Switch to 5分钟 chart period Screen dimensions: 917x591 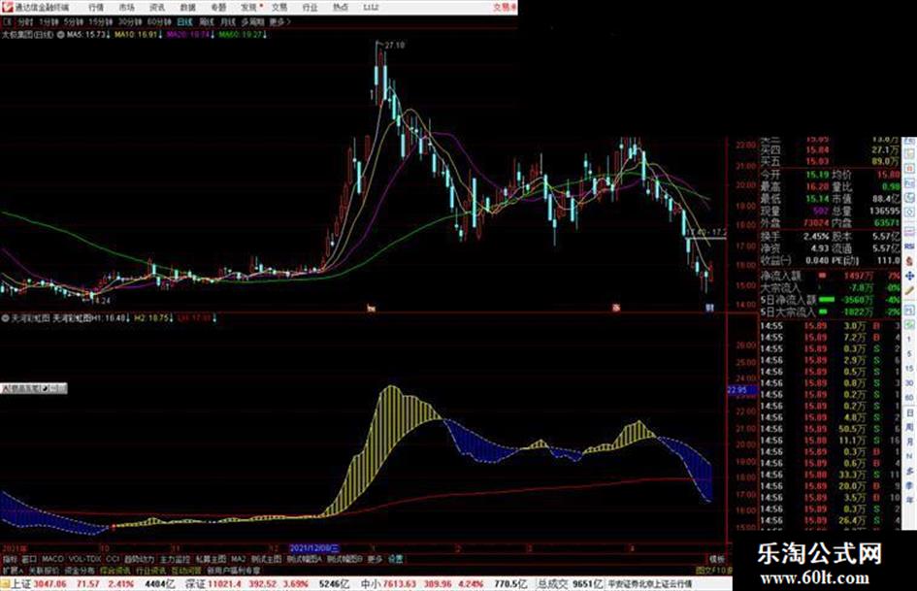click(x=73, y=22)
